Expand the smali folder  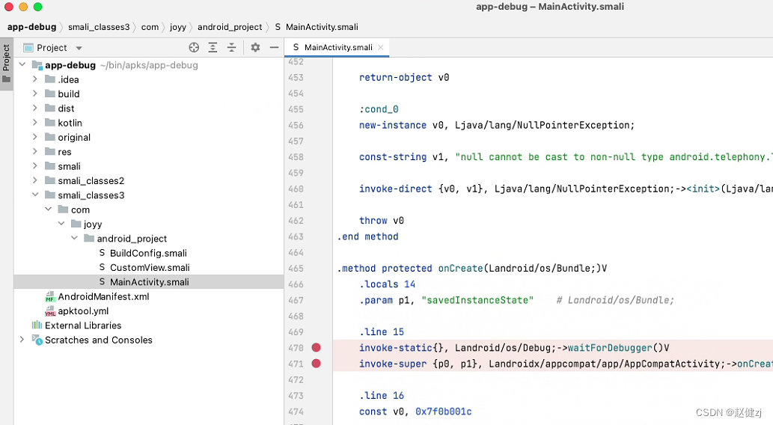click(x=34, y=165)
